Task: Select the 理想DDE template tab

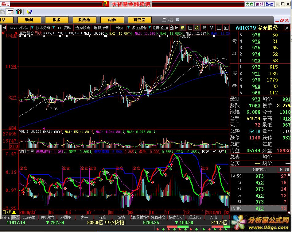Action: pyautogui.click(x=195, y=217)
